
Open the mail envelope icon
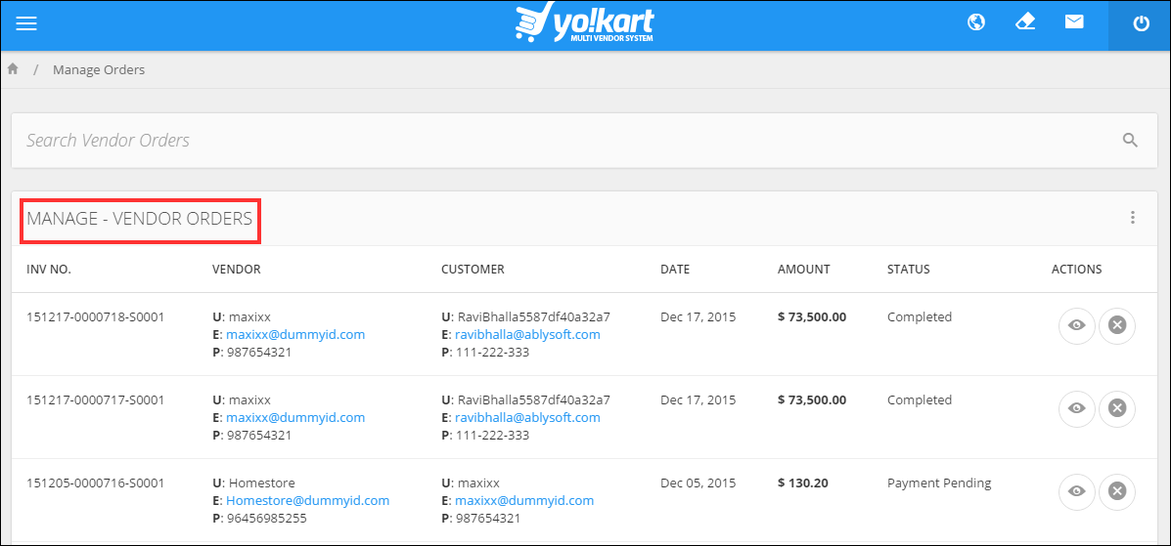[1074, 22]
